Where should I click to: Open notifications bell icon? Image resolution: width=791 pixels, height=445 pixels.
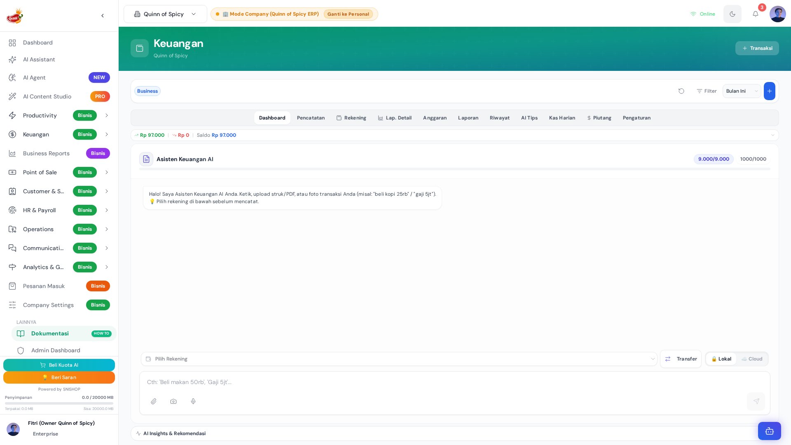click(x=756, y=14)
